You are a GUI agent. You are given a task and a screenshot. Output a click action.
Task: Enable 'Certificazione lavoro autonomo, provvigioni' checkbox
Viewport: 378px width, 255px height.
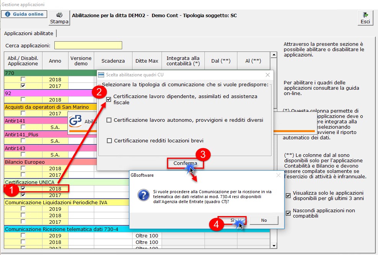click(x=109, y=120)
